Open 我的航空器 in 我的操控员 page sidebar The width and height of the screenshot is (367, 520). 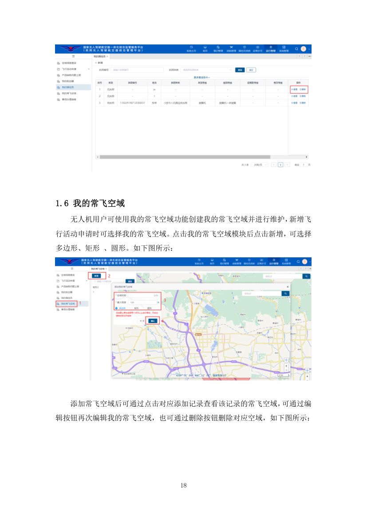tap(68, 81)
